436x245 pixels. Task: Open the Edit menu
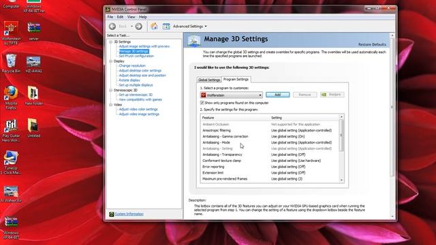pos(120,17)
